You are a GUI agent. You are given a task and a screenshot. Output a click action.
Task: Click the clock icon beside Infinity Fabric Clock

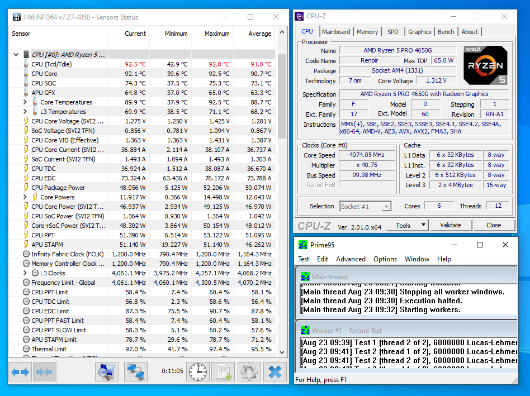26,254
